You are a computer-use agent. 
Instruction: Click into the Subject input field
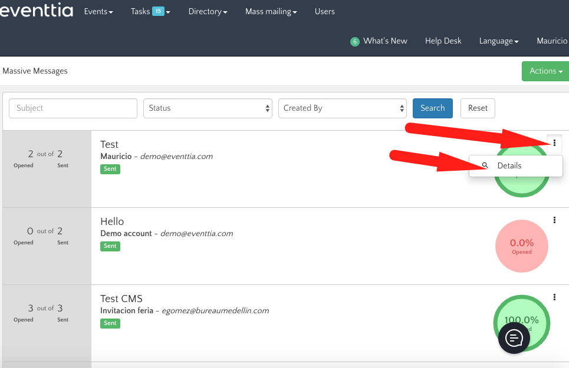click(x=73, y=108)
